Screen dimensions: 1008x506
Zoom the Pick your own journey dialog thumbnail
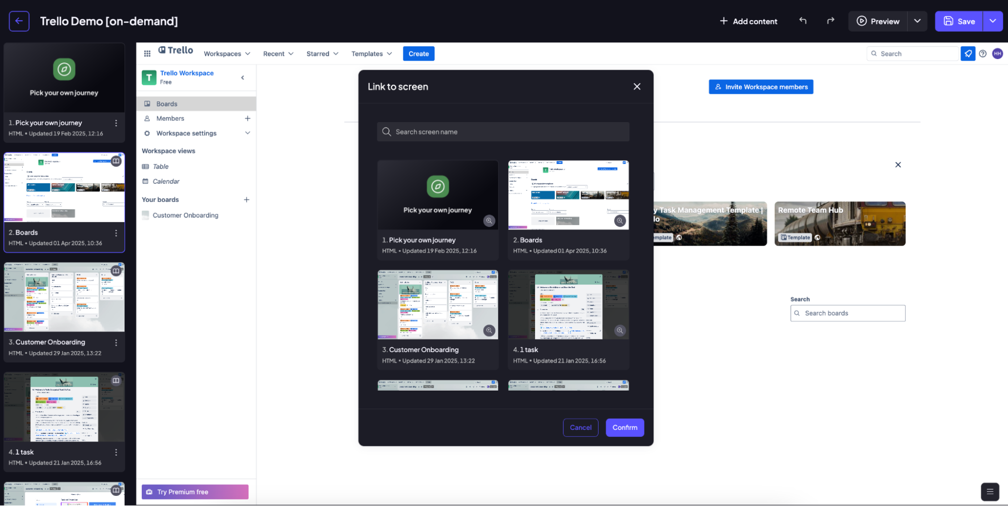pos(489,221)
